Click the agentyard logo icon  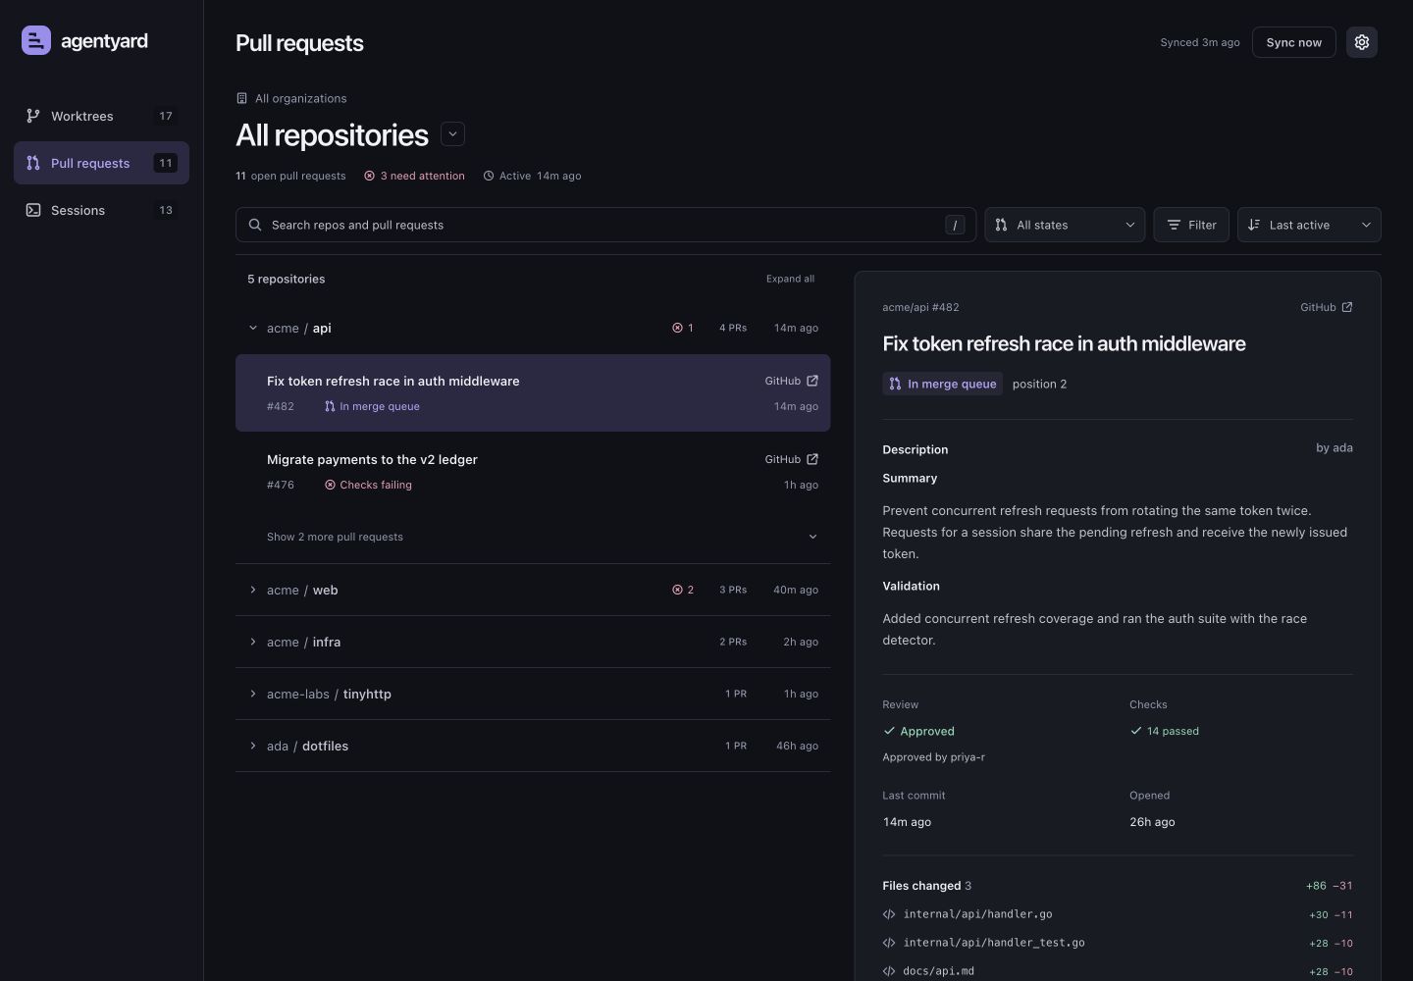pos(36,40)
